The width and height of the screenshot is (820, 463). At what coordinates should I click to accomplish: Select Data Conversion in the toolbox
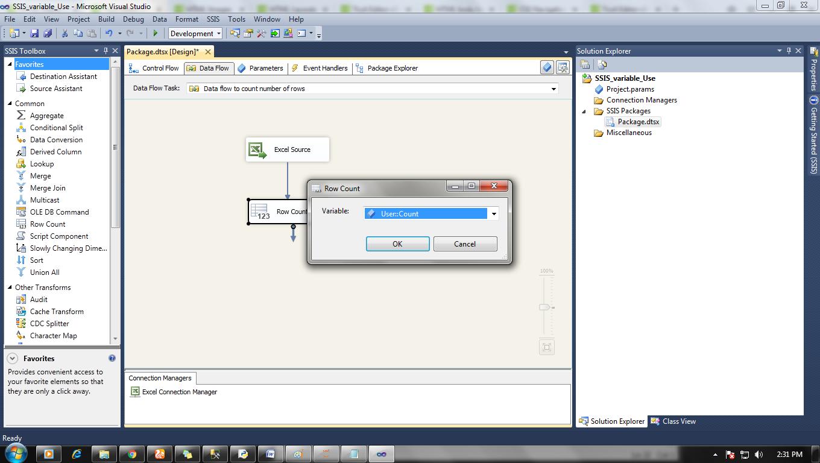click(x=56, y=139)
